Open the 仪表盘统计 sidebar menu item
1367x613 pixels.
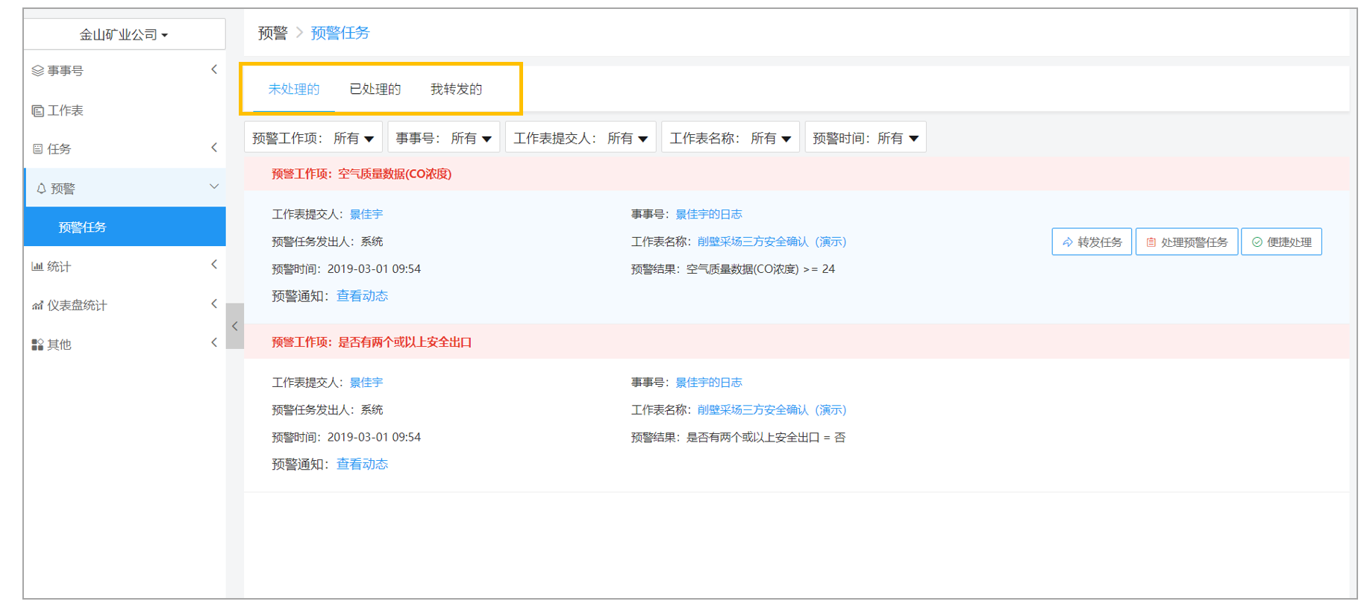[125, 306]
